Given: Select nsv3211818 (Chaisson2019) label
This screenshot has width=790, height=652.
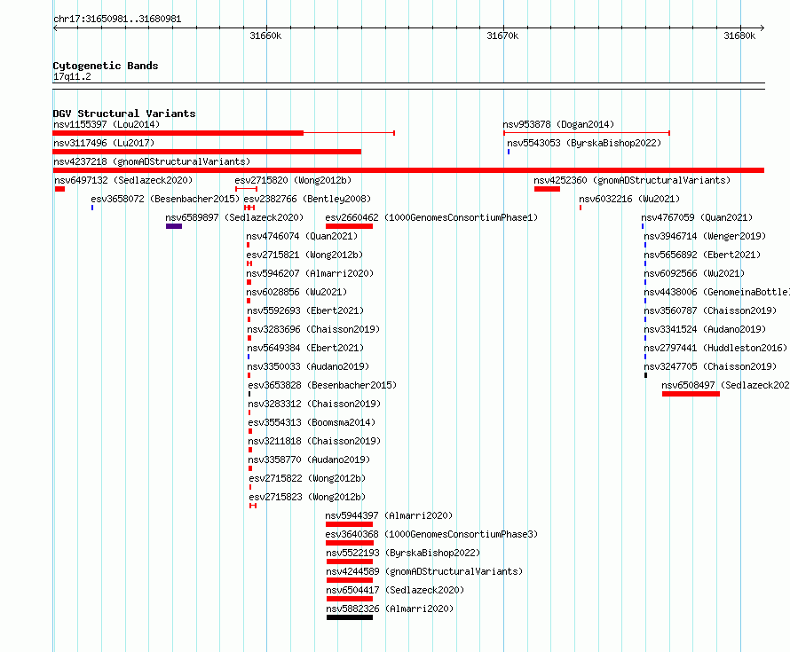Looking at the screenshot, I should [314, 441].
